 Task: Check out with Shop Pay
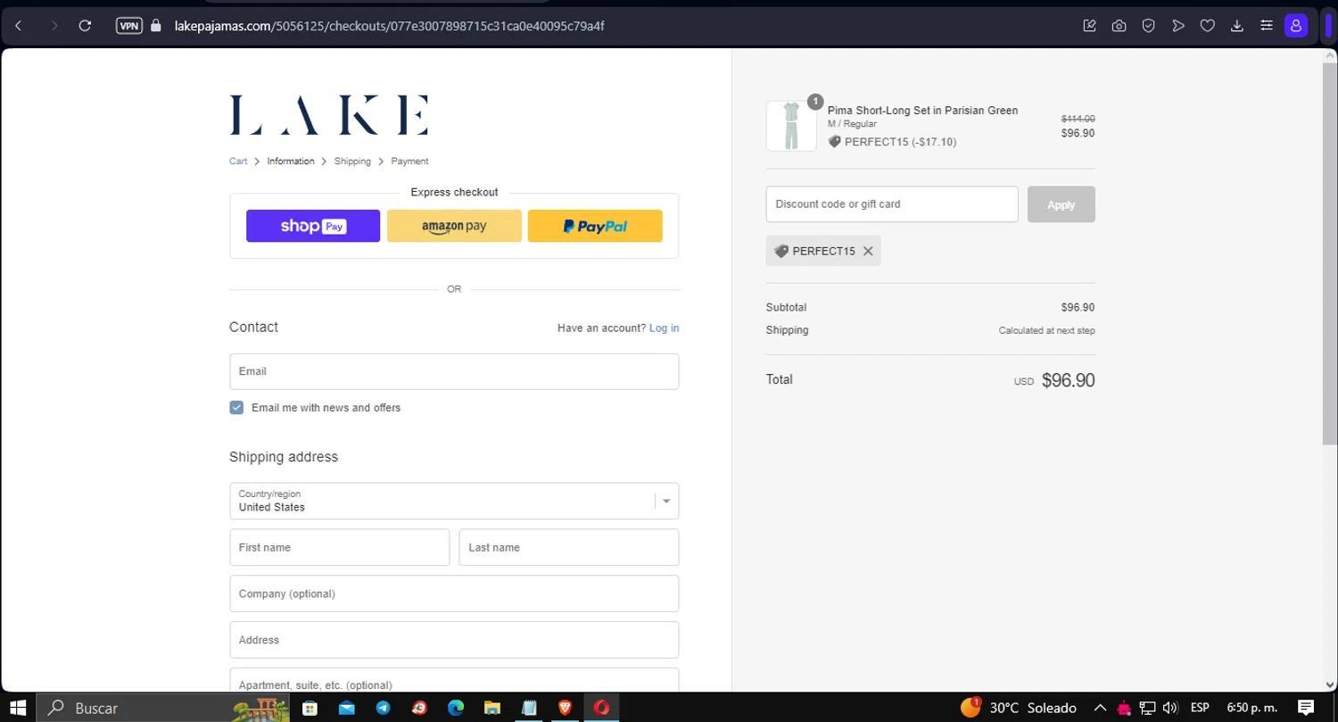313,226
